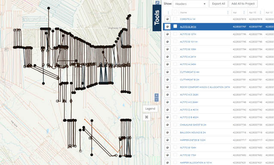Locate CUTTHROAT D 4H using its globe icon
274x165 pixels.
coord(167,72)
